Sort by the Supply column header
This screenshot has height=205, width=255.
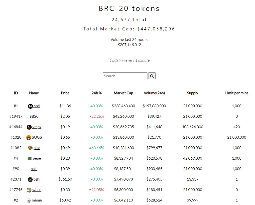(x=192, y=93)
